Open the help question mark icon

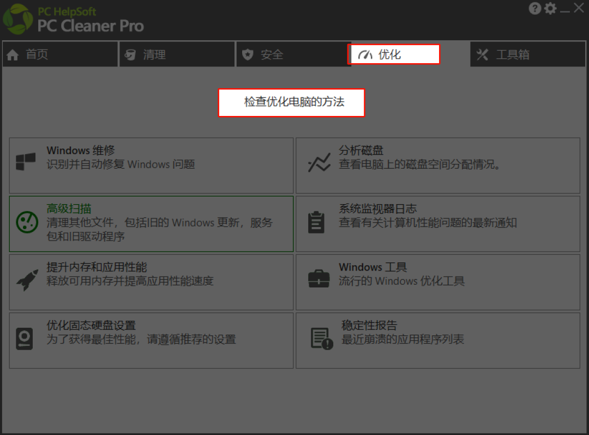pyautogui.click(x=534, y=8)
